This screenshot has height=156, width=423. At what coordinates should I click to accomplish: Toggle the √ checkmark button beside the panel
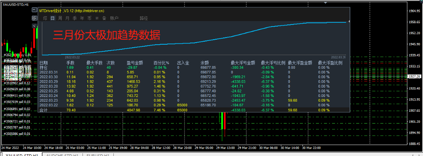pyautogui.click(x=34, y=26)
